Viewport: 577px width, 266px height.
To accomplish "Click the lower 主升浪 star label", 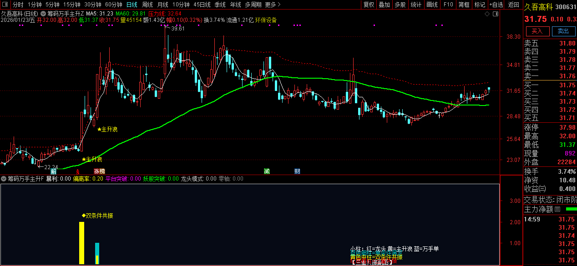I will 91,159.
